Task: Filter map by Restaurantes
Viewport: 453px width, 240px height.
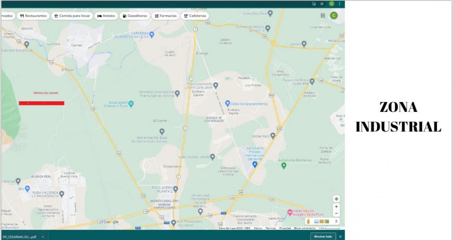Action: click(x=33, y=16)
